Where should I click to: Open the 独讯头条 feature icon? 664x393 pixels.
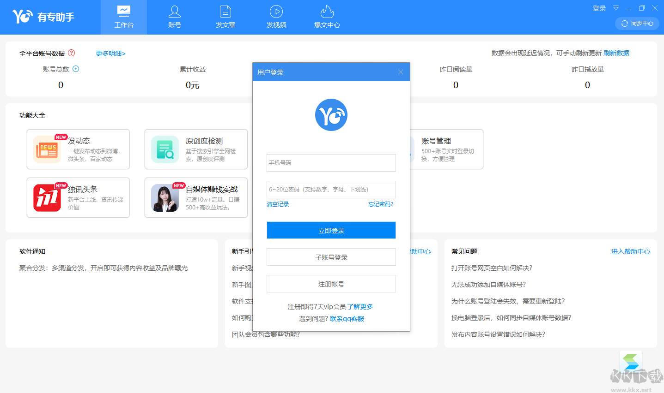click(47, 198)
